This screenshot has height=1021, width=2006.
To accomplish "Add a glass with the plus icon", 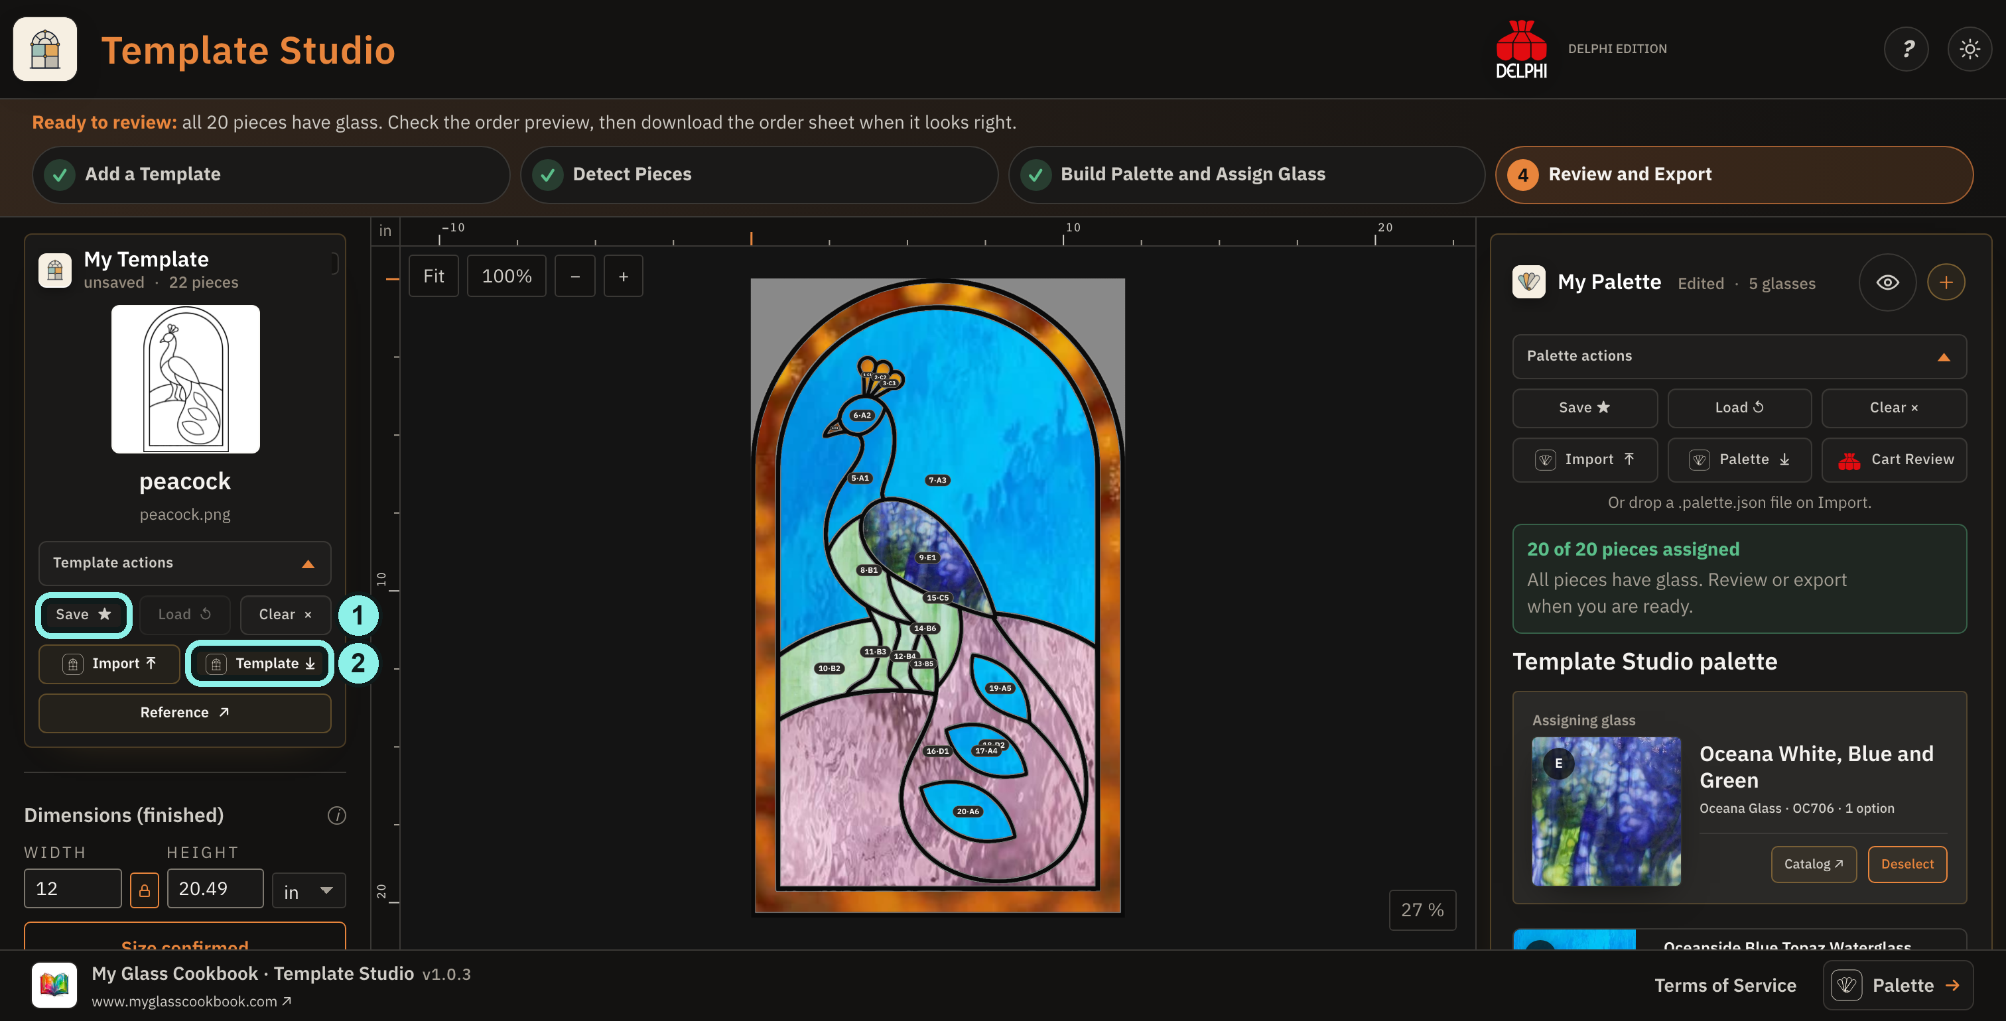I will pos(1945,282).
